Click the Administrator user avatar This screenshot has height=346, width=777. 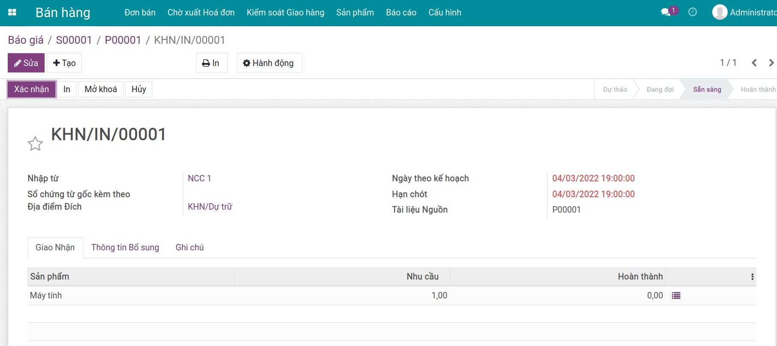[x=720, y=12]
